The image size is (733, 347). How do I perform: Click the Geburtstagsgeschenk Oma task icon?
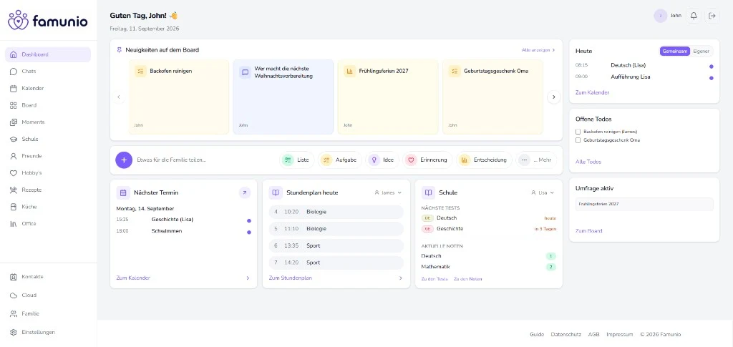455,71
